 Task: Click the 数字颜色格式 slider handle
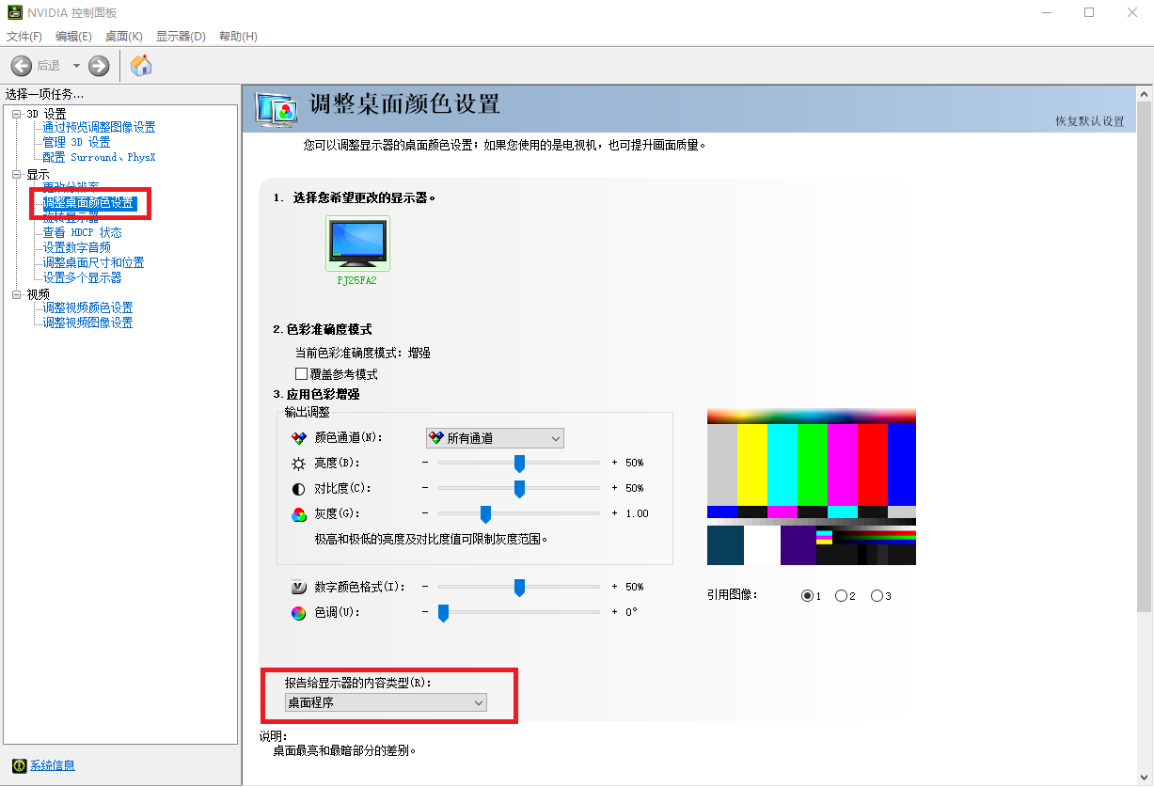519,588
